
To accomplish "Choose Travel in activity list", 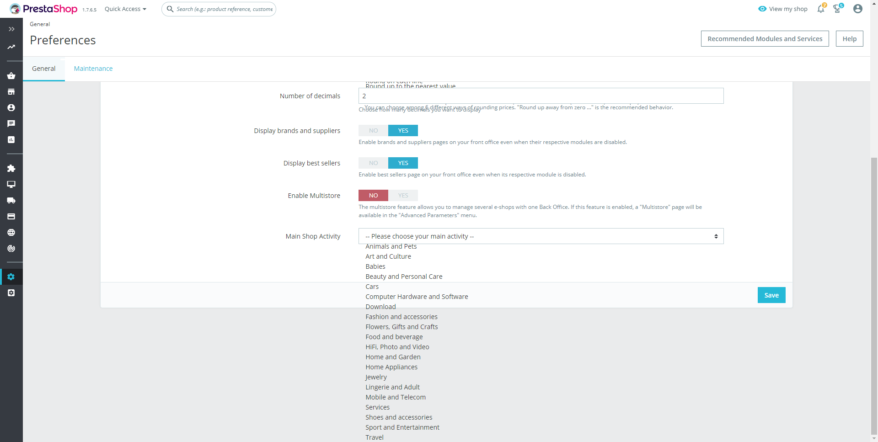I will [x=375, y=437].
